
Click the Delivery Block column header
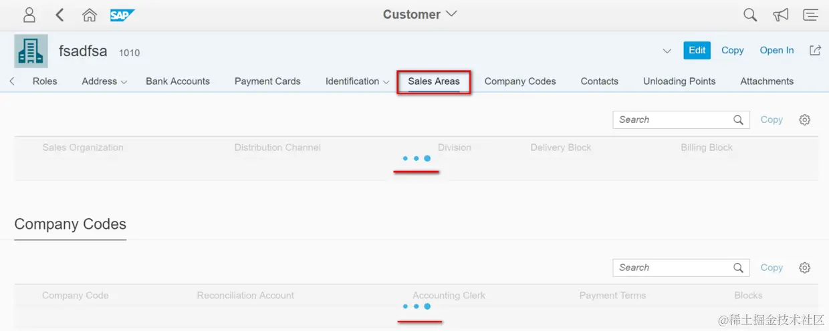(x=561, y=147)
